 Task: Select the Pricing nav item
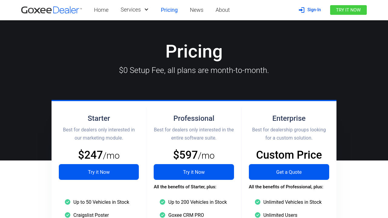[169, 10]
